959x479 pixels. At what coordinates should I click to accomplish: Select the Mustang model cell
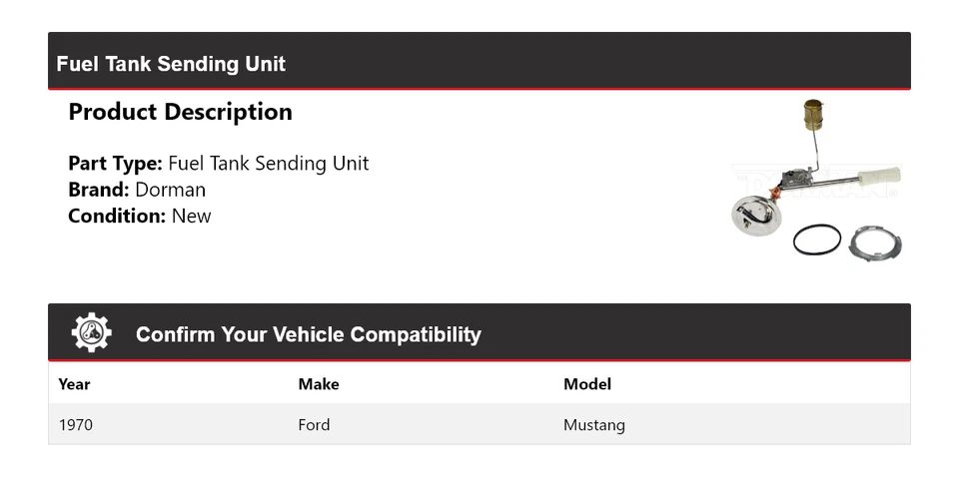tap(594, 425)
